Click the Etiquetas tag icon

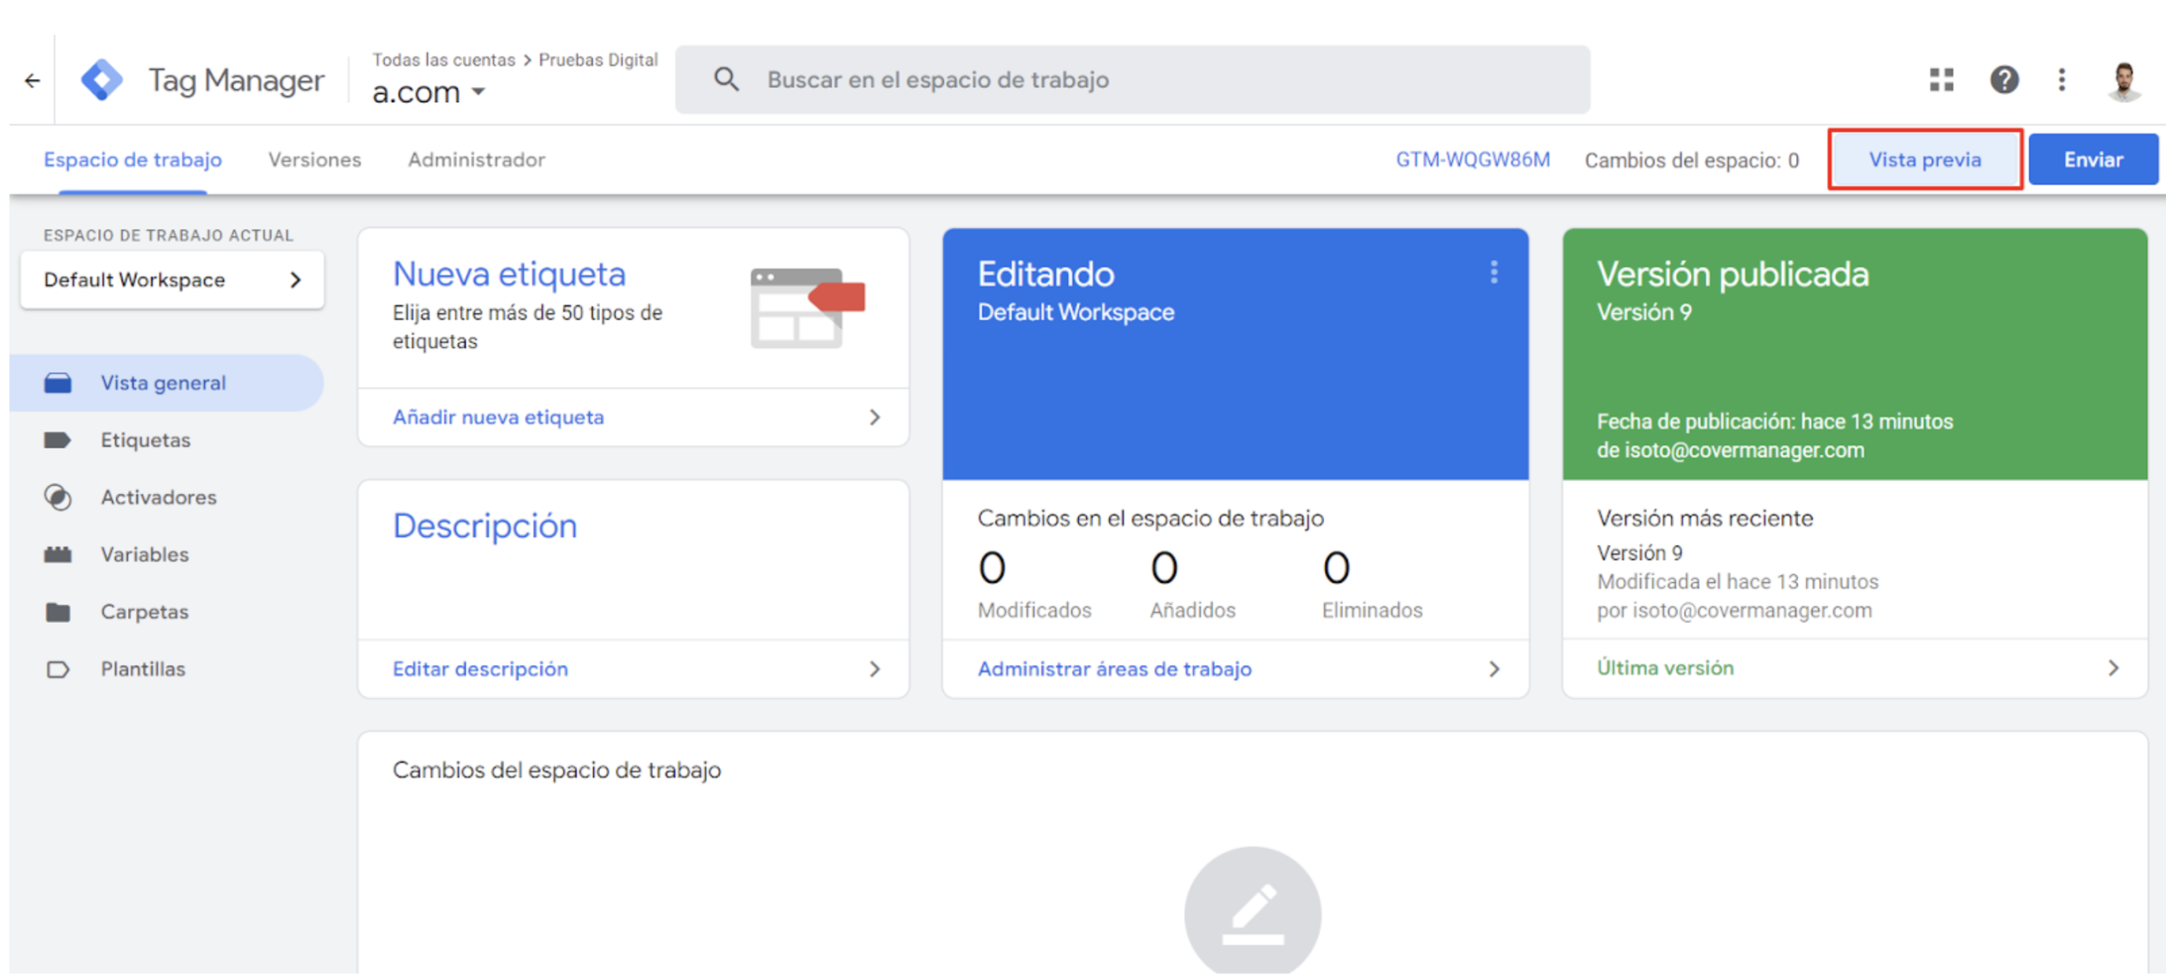click(x=58, y=440)
